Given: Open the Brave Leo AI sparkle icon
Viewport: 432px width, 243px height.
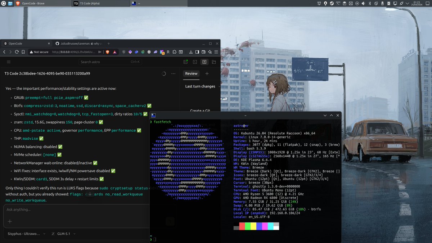Looking at the screenshot, I should pyautogui.click(x=210, y=52).
